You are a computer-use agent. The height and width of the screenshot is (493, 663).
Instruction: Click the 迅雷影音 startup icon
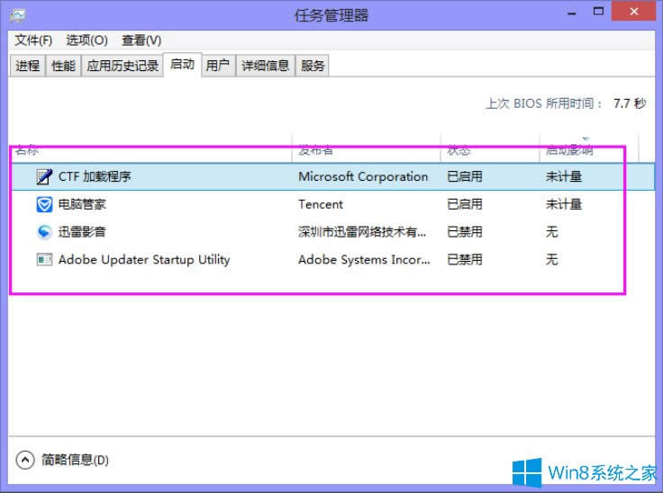pos(44,232)
